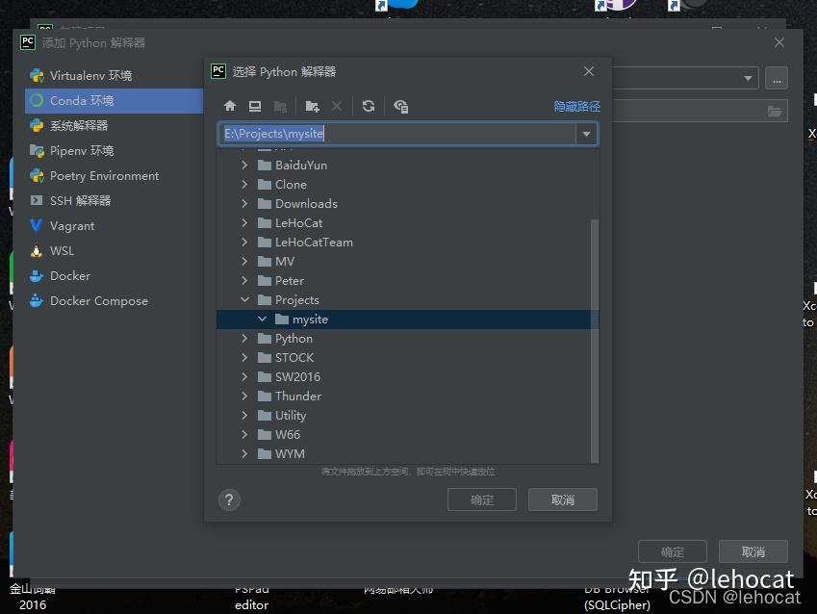This screenshot has width=817, height=614.
Task: Jump to desktop directory icon
Action: [x=255, y=106]
